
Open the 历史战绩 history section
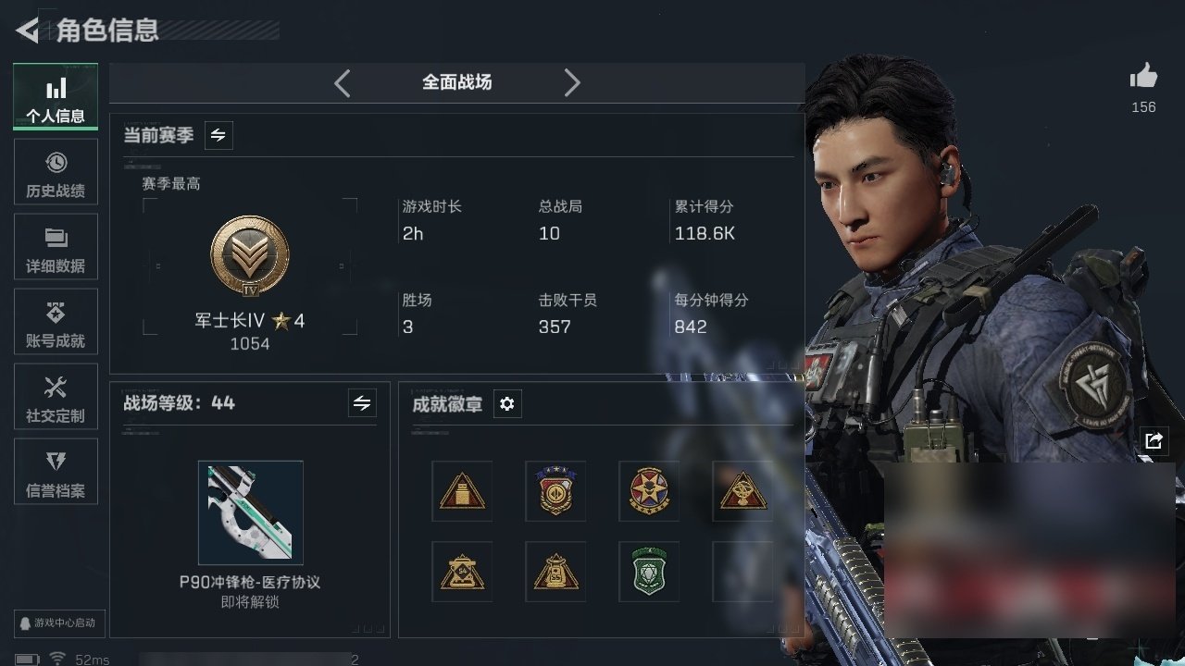click(x=56, y=176)
